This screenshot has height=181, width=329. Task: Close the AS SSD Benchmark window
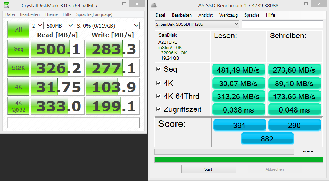point(318,4)
